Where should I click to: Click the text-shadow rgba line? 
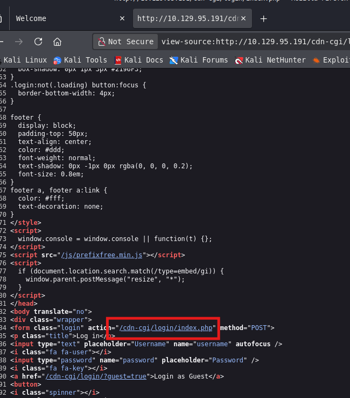tap(105, 166)
